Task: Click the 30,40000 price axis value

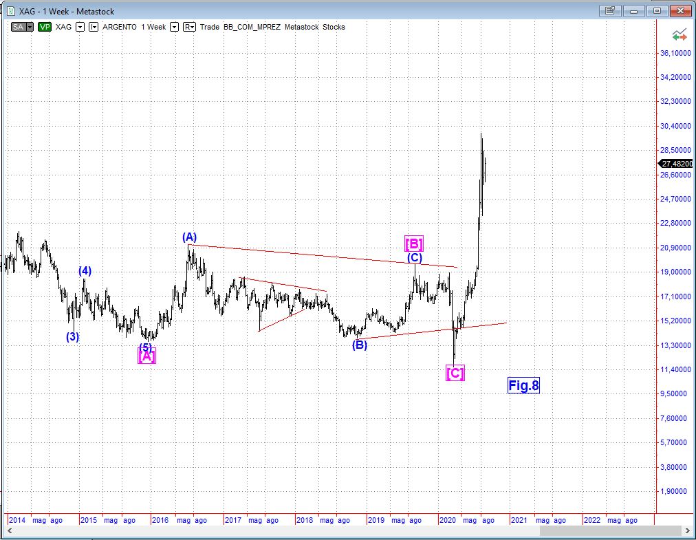Action: point(675,126)
